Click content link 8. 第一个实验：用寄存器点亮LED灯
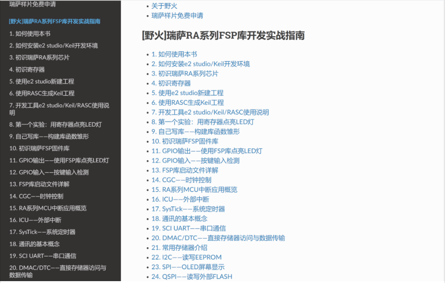 pos(203,122)
